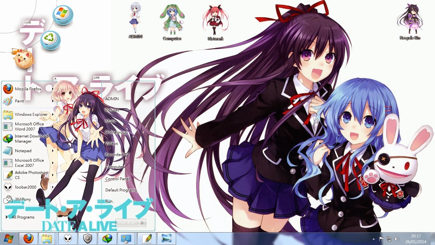Click the green recycle orb gadget
Viewport: 435px width, 245px height.
[51, 40]
